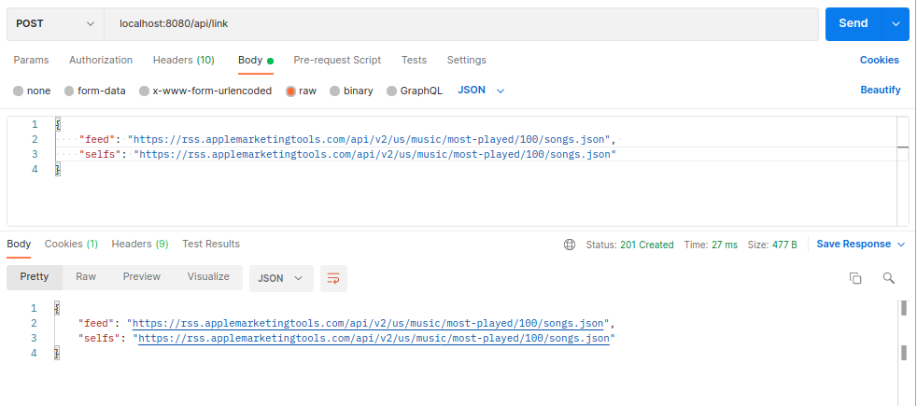Click the network globe icon
The width and height of the screenshot is (917, 406).
pyautogui.click(x=569, y=245)
